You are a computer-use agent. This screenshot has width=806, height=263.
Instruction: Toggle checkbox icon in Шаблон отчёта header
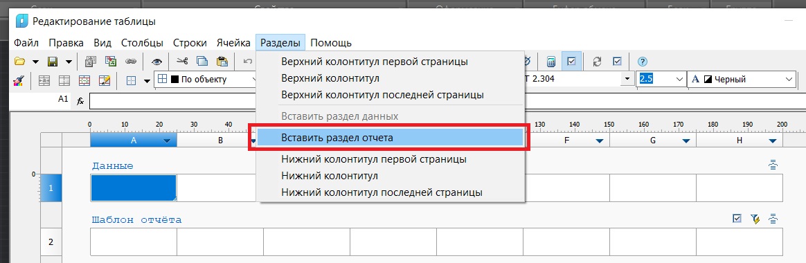[737, 219]
